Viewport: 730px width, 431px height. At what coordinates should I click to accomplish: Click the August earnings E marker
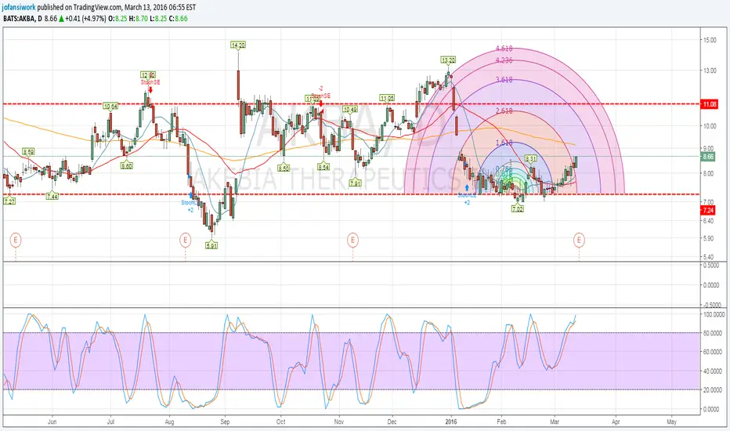click(x=186, y=241)
